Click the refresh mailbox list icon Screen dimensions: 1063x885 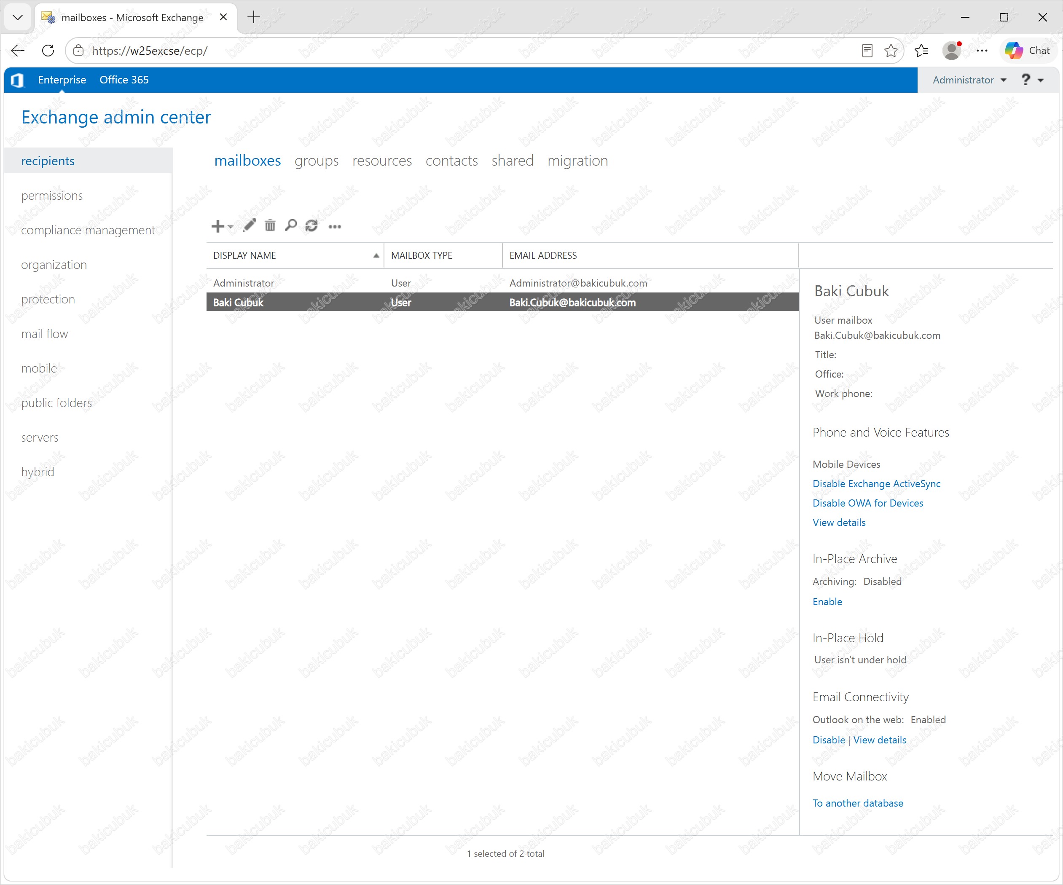click(311, 225)
